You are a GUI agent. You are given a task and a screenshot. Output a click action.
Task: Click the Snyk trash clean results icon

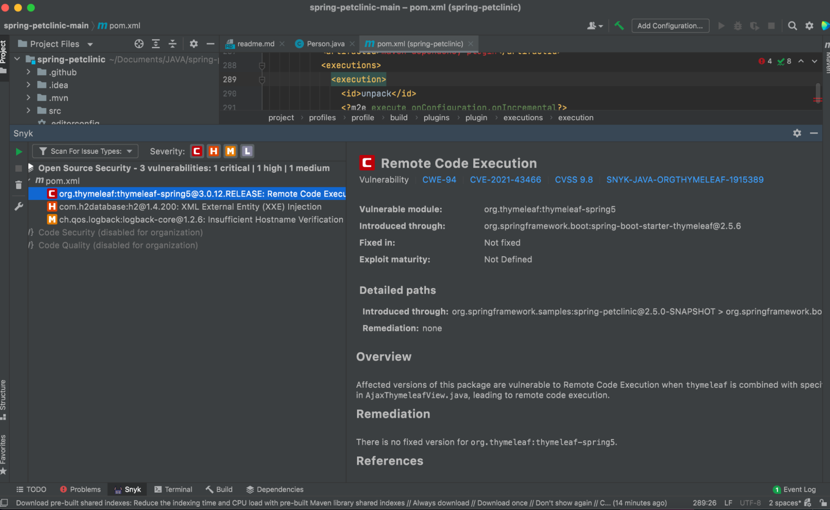click(19, 185)
